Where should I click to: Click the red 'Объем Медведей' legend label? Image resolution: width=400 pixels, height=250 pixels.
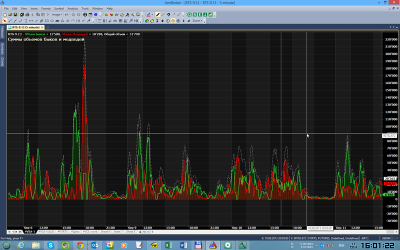point(74,34)
